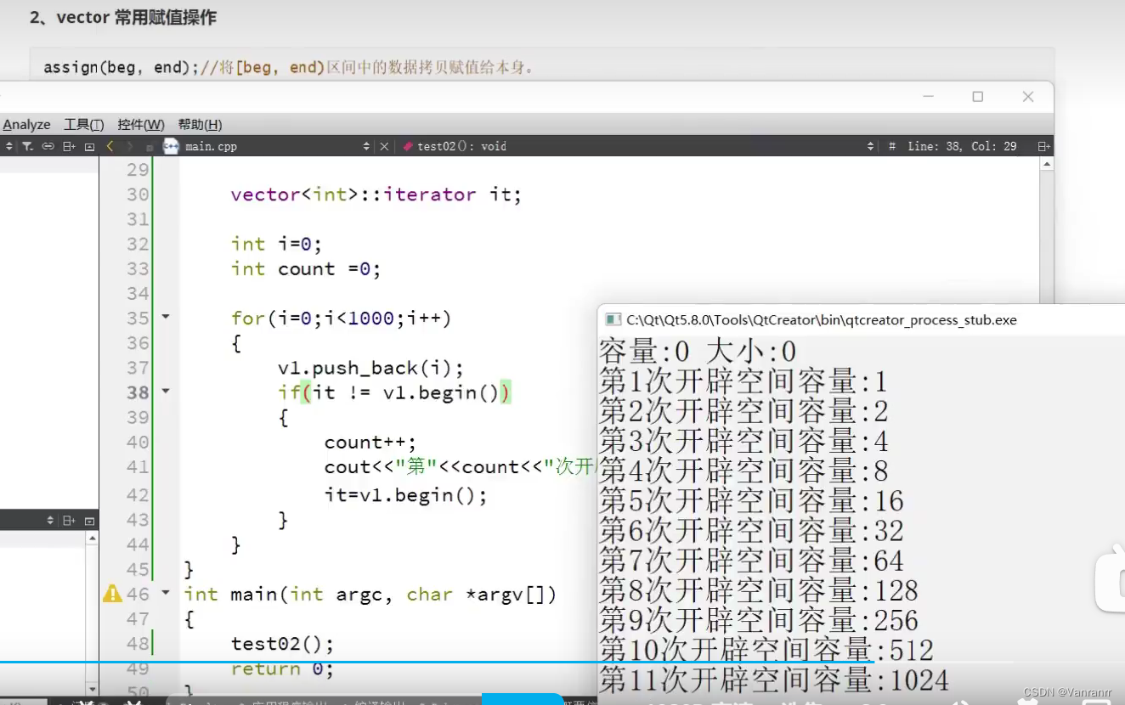Click the sidebar filter tree icon

click(x=27, y=146)
